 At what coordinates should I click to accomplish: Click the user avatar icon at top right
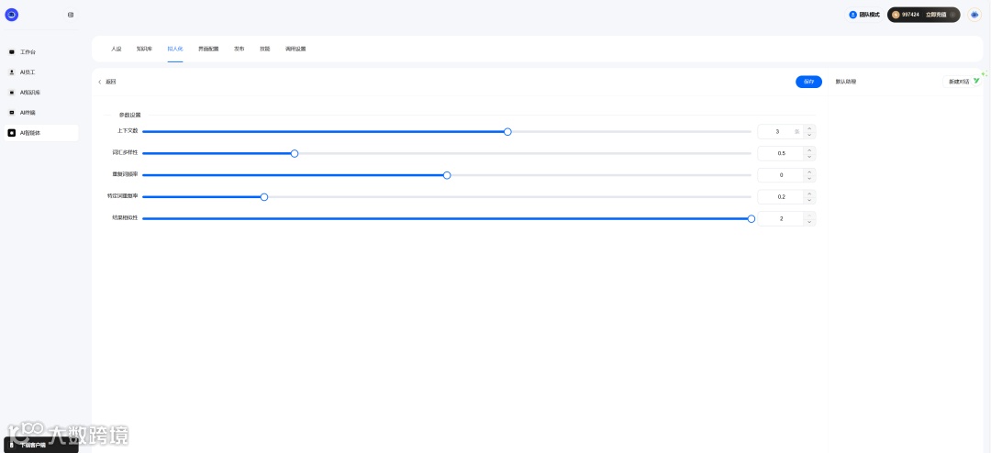coord(974,15)
